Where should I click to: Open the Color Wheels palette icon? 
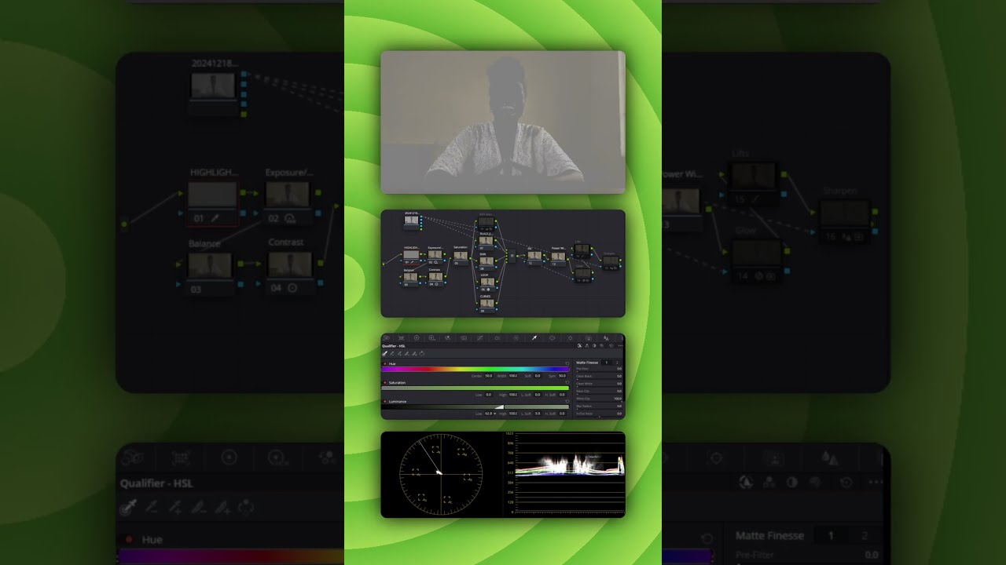pos(417,338)
